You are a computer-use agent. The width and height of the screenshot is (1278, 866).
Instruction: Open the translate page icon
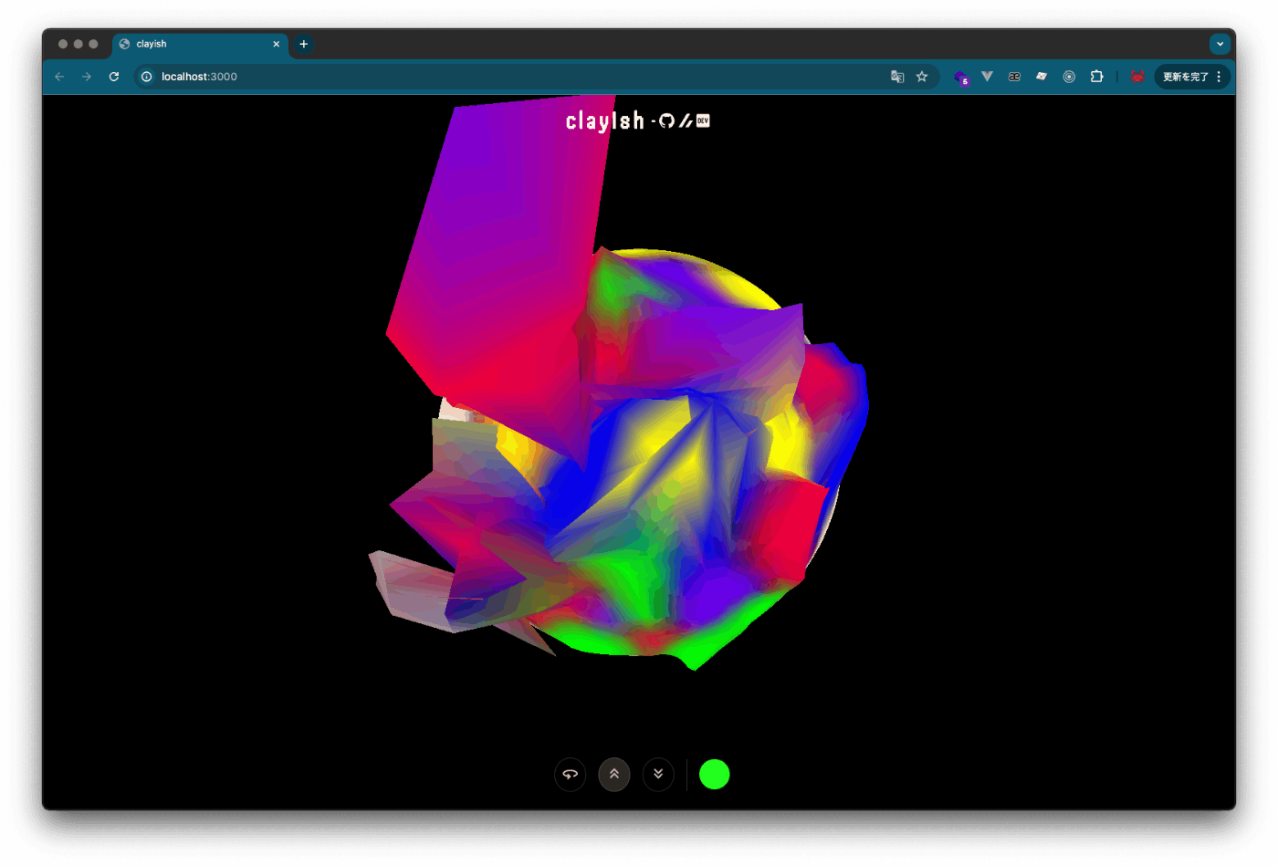pos(897,77)
